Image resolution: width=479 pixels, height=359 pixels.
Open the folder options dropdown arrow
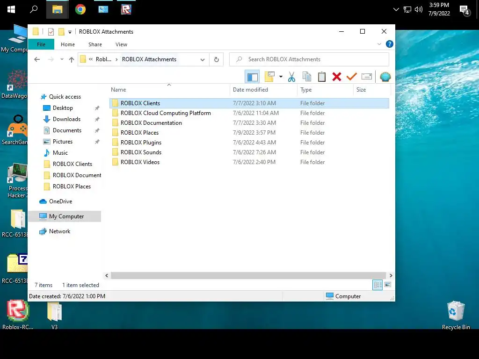point(281,77)
